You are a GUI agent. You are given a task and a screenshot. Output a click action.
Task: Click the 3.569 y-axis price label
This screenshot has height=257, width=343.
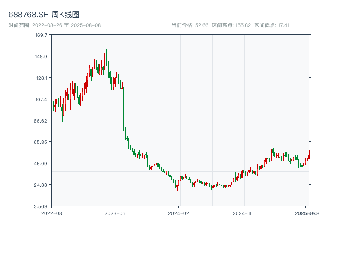coord(42,206)
